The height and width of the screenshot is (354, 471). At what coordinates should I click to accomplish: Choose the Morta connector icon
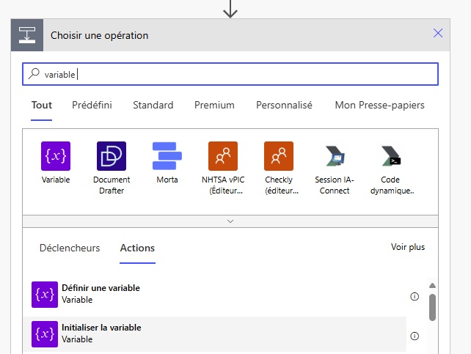[167, 156]
